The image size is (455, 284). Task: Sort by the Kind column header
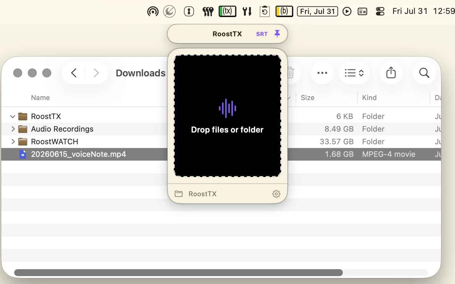pyautogui.click(x=369, y=98)
